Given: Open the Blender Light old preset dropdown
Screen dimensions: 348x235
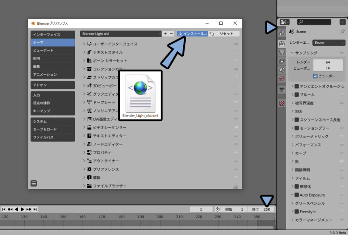Looking at the screenshot, I should coord(121,34).
